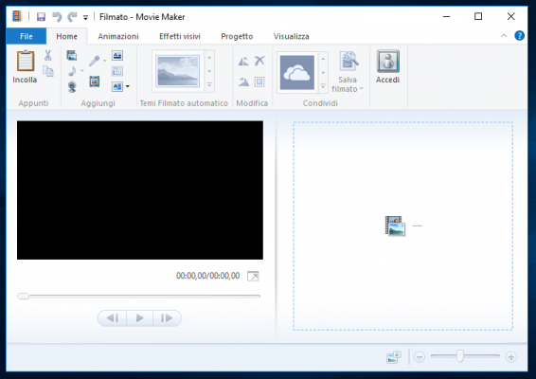Screen dimensions: 536x379
Task: Click the Accedi sign-in icon
Action: (388, 61)
